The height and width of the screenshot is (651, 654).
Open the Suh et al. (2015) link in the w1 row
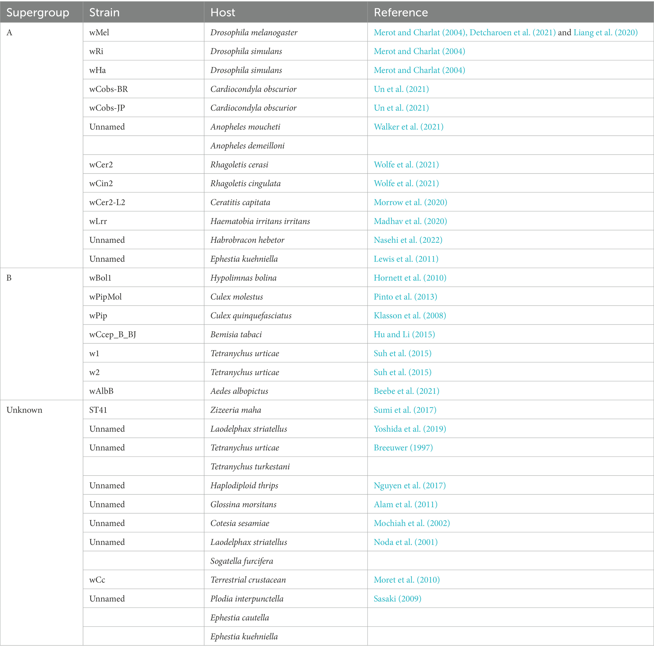402,353
